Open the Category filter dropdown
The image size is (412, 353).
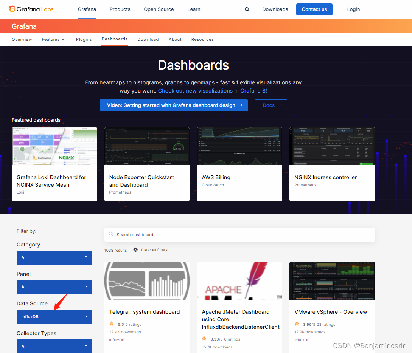[54, 257]
